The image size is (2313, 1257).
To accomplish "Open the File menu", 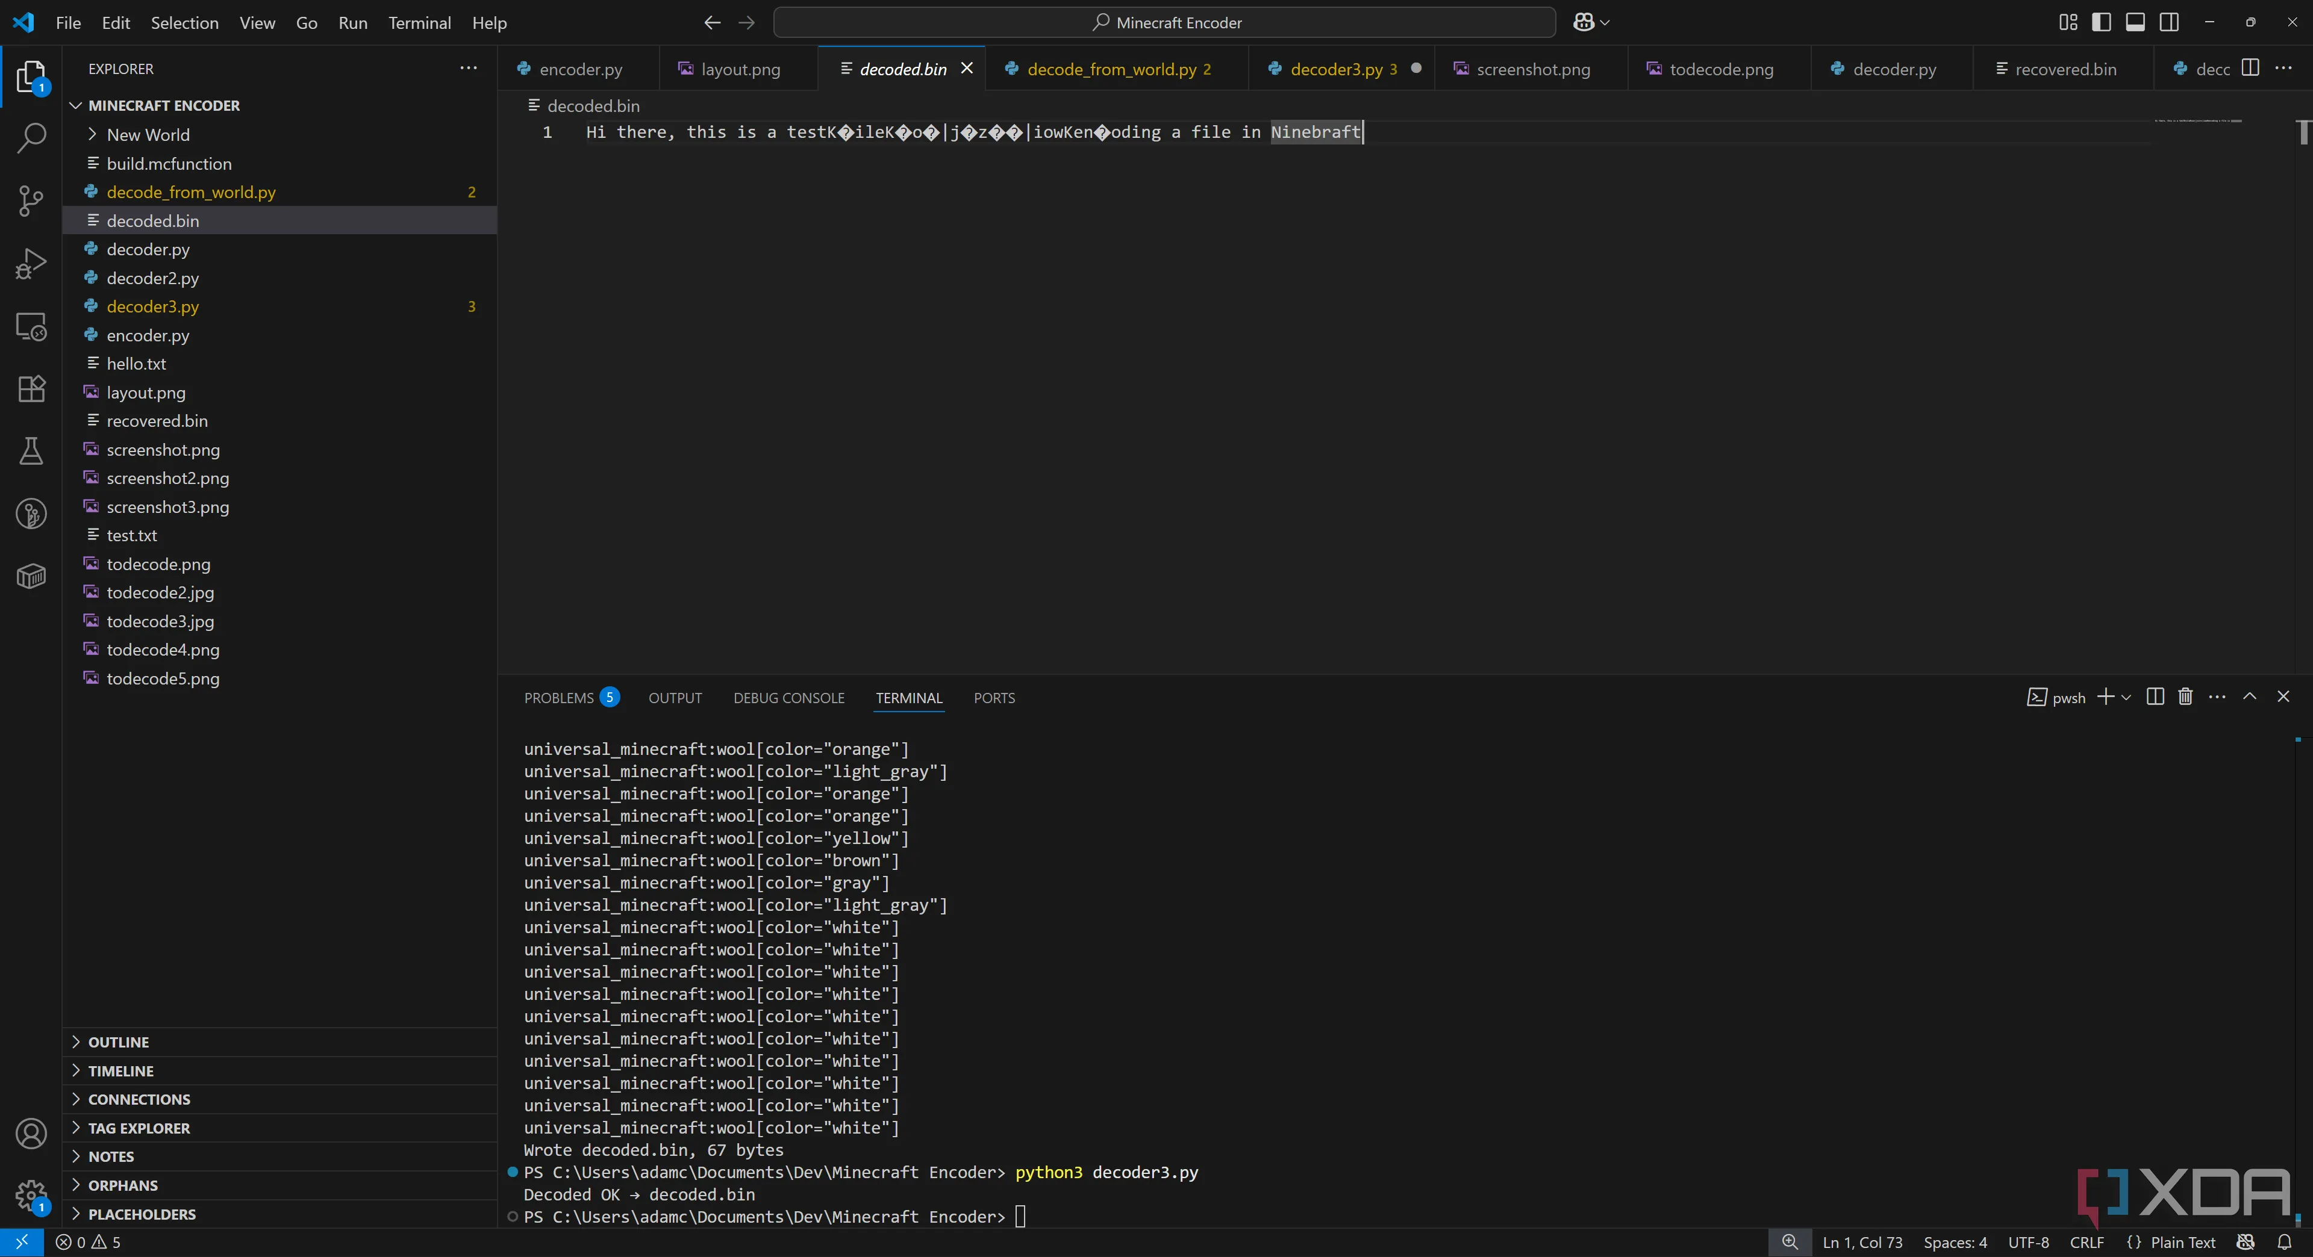I will pos(68,22).
